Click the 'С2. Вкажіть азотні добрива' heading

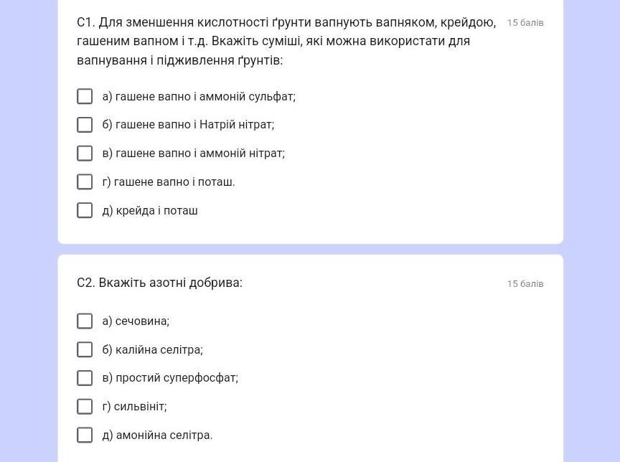click(159, 283)
